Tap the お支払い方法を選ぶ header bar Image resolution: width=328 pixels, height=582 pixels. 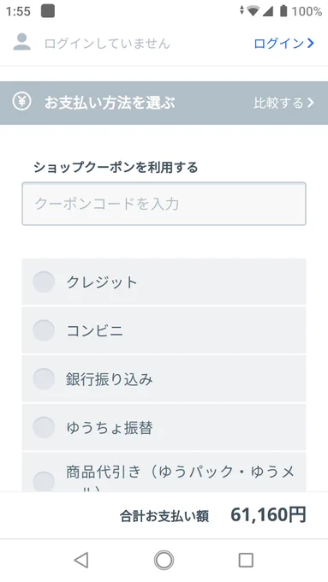click(164, 103)
